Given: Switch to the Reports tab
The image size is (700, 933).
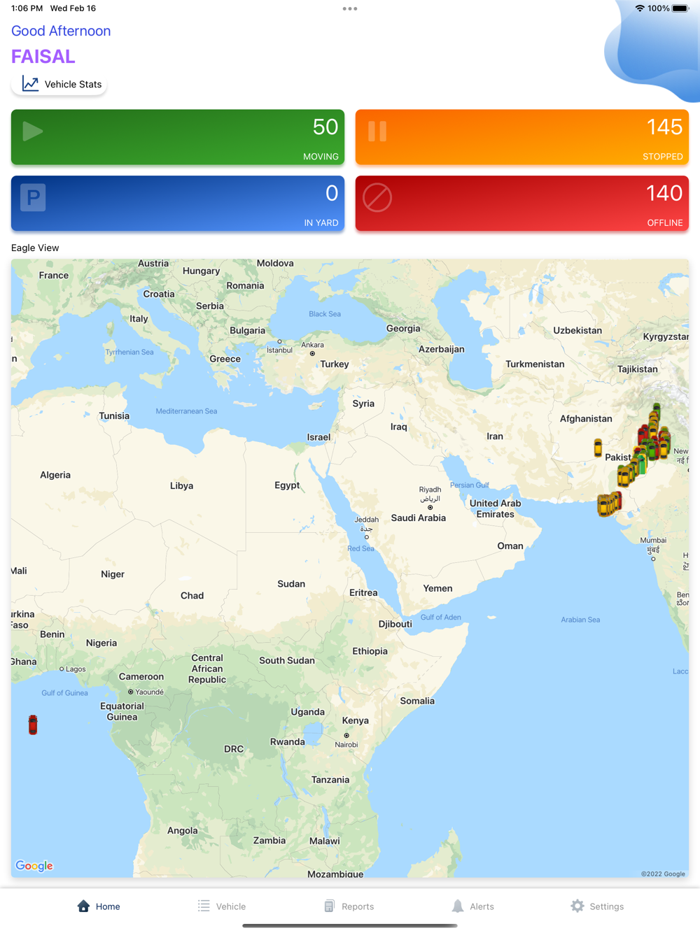Looking at the screenshot, I should coord(349,906).
